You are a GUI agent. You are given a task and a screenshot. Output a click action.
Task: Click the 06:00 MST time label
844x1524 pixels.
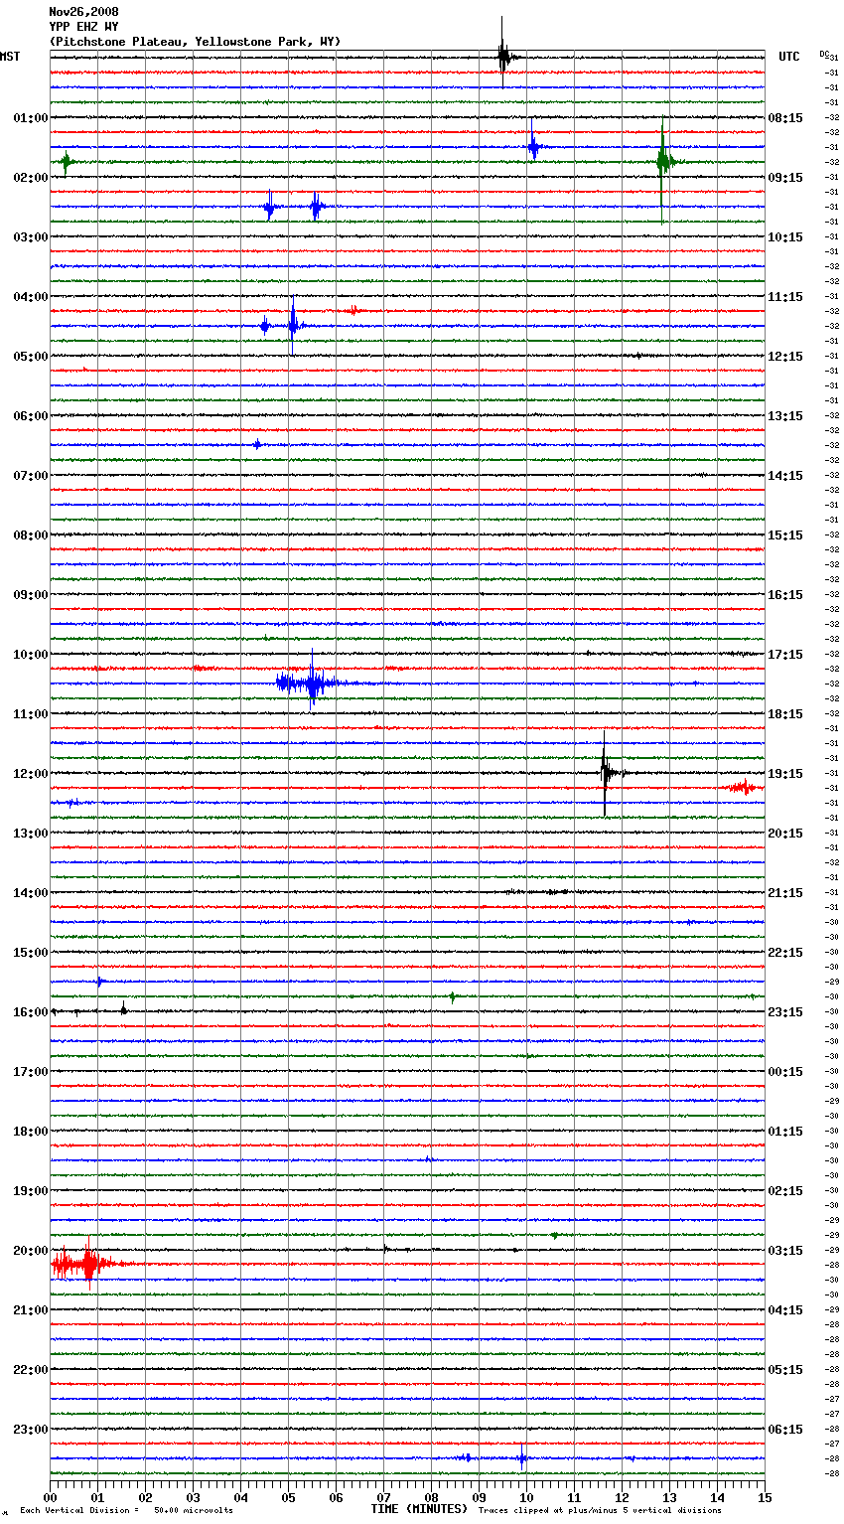[x=31, y=416]
